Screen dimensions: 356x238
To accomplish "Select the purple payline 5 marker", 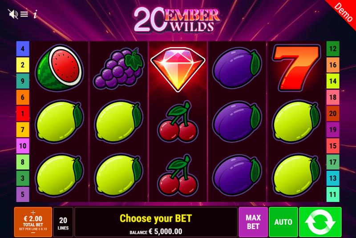I will click(23, 194).
